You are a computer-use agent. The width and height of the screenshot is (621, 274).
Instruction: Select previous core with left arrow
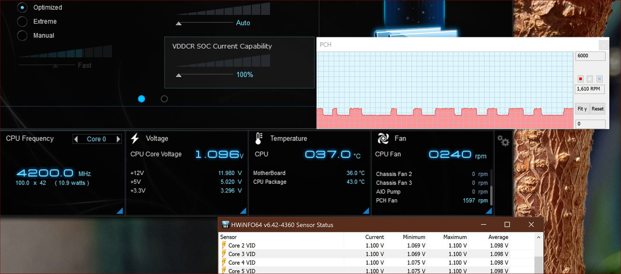pyautogui.click(x=76, y=139)
